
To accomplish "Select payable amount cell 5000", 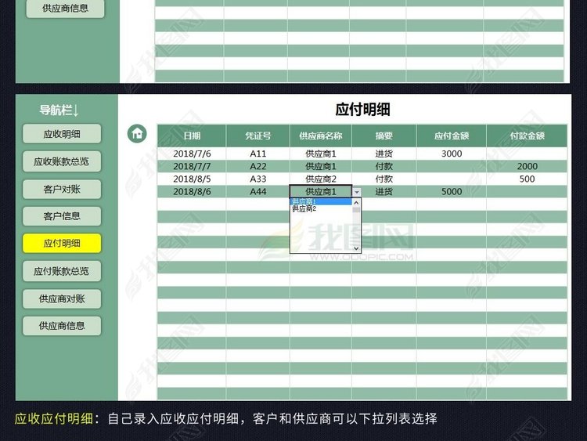I will point(451,192).
